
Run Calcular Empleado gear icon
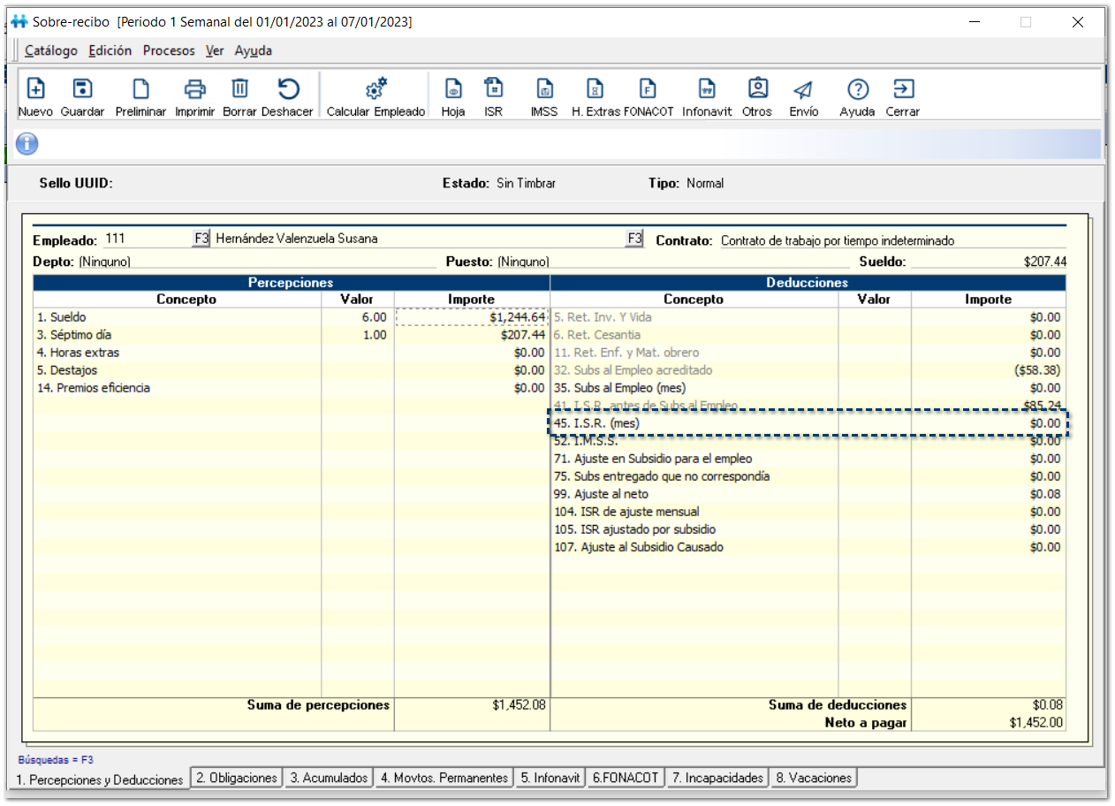(375, 89)
